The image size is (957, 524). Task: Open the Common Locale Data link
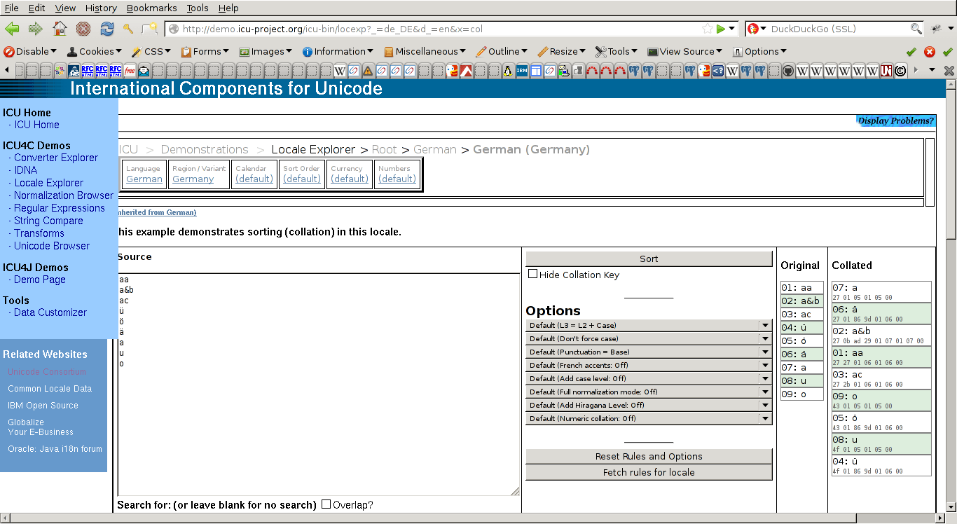pyautogui.click(x=50, y=388)
